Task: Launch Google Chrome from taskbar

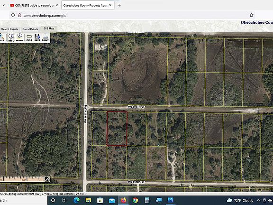Action: click(135, 200)
